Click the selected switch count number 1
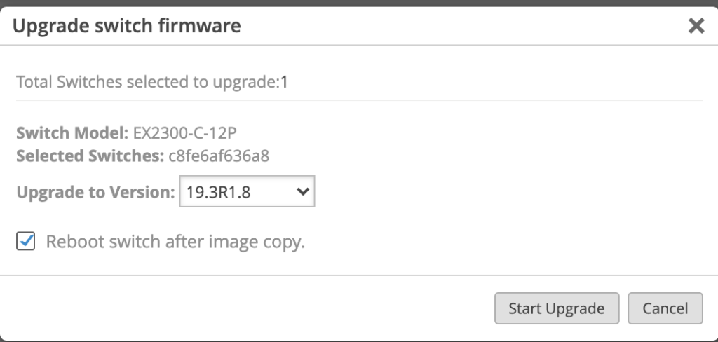 coord(285,82)
